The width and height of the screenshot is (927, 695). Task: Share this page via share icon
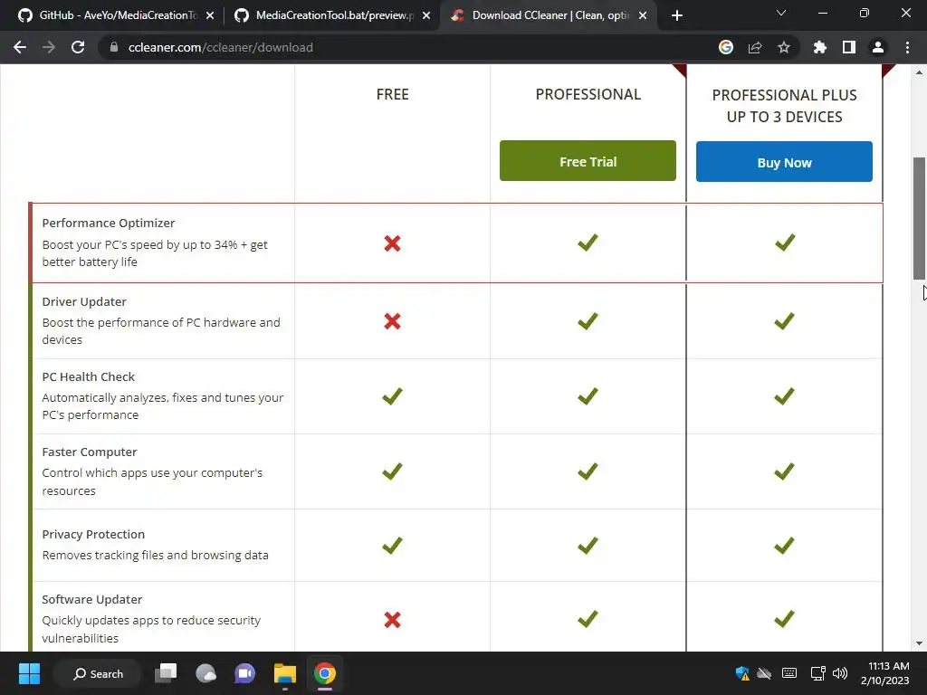[x=755, y=47]
